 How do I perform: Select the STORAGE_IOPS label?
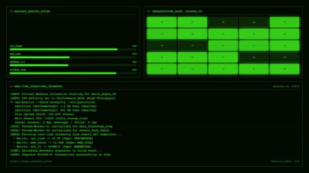point(18,70)
